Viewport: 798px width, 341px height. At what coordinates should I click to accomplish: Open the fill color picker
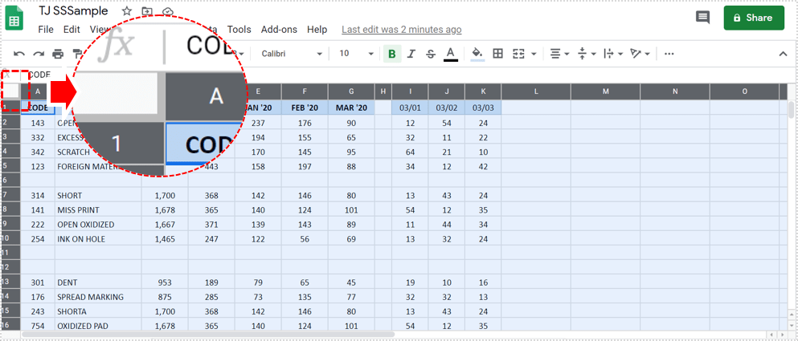(x=477, y=54)
